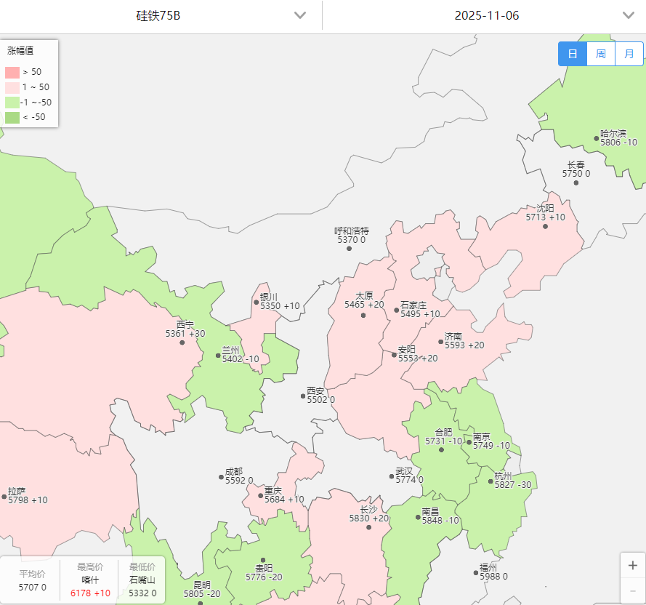Click the 济南 price label 5593 +20
The image size is (646, 605).
[x=464, y=345]
